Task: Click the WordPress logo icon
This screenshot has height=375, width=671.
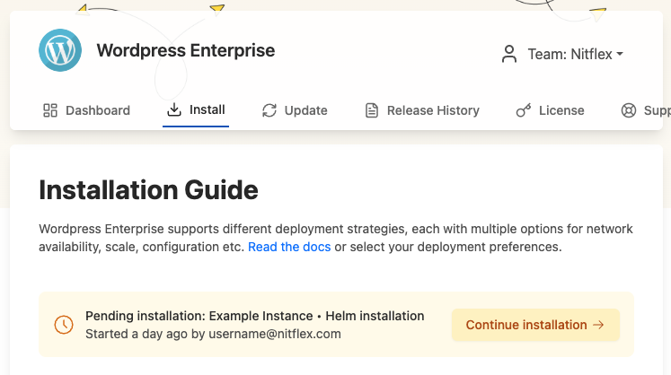Action: pyautogui.click(x=60, y=50)
